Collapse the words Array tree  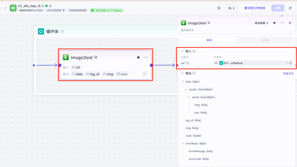tap(189, 97)
